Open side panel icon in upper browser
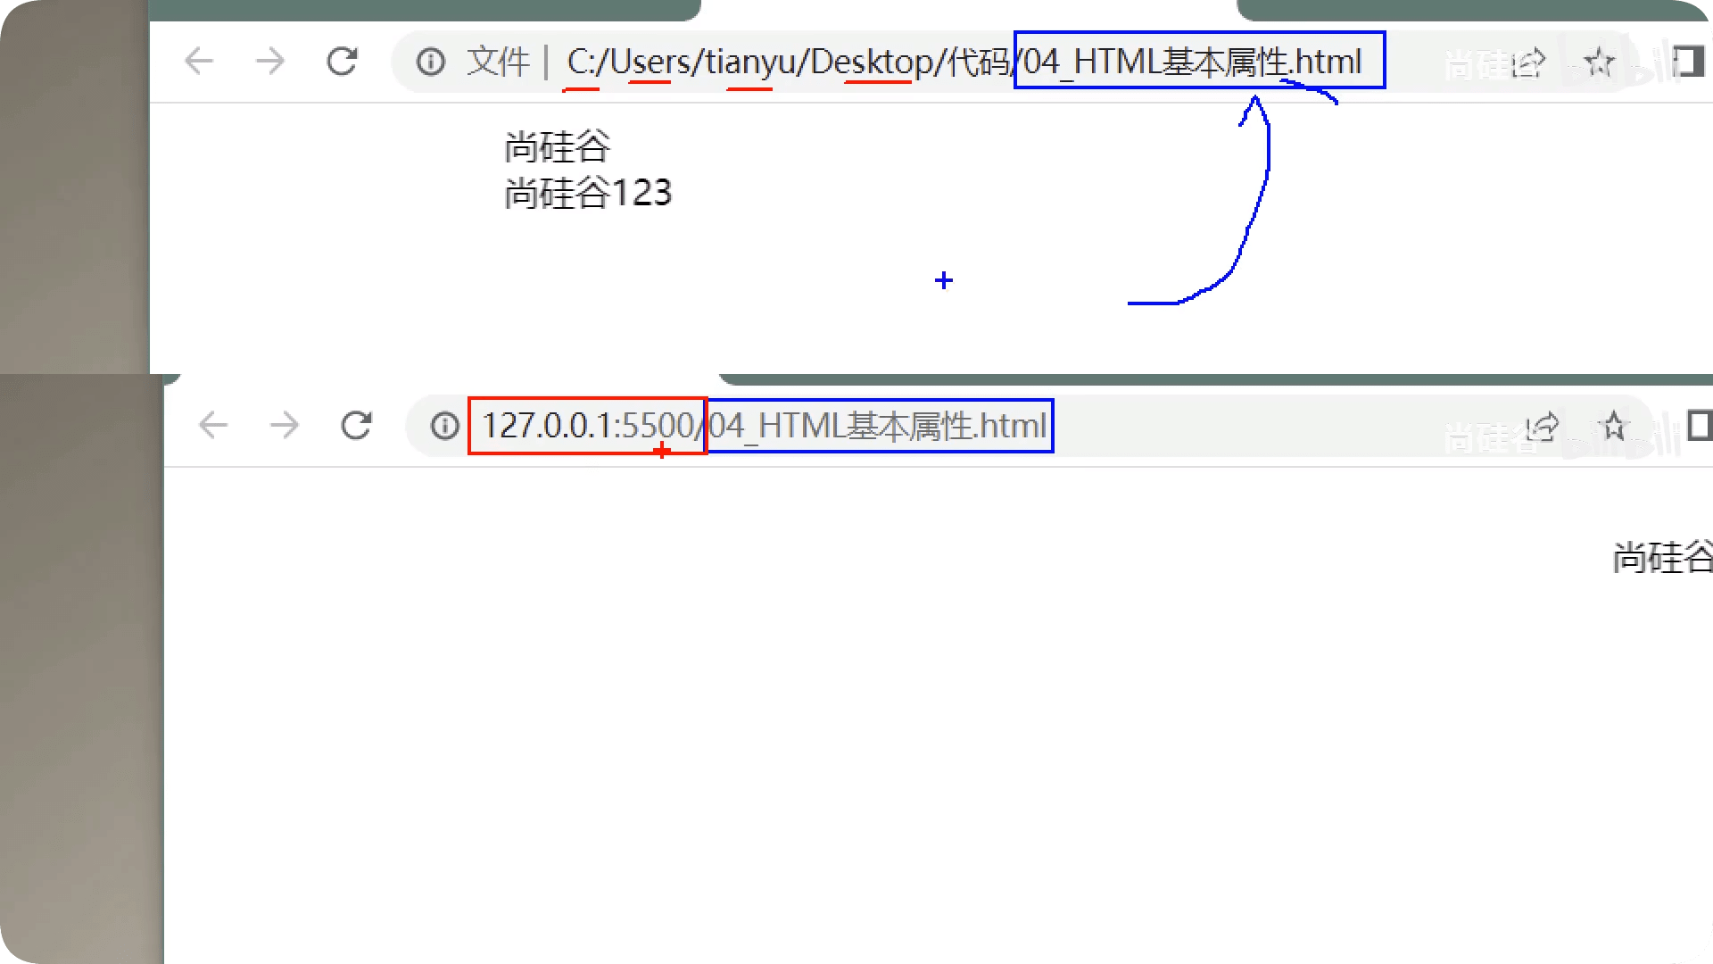Screen dimensions: 1713x964 tap(1687, 62)
